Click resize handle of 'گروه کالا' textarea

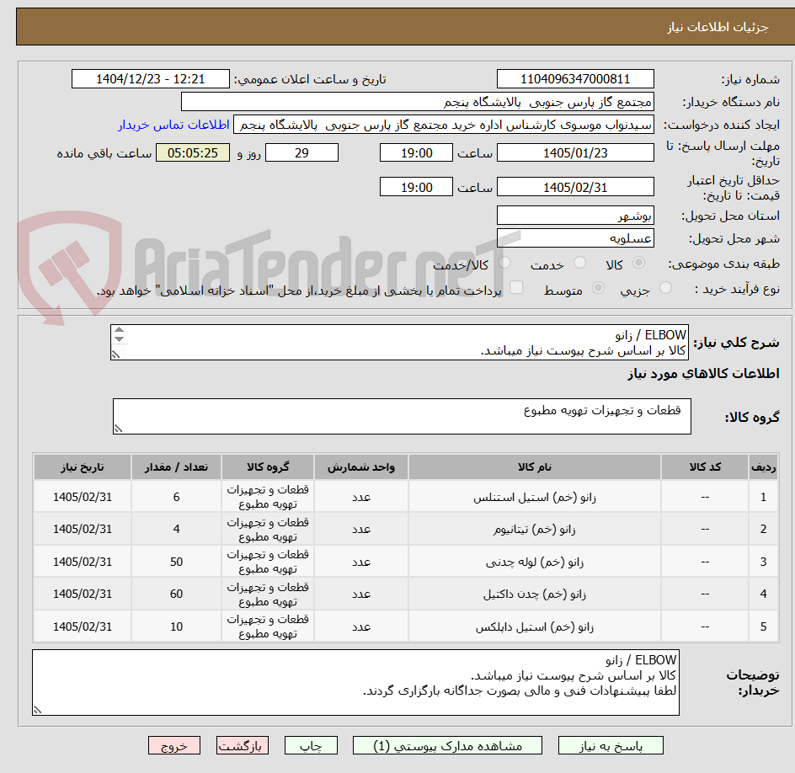tap(118, 429)
